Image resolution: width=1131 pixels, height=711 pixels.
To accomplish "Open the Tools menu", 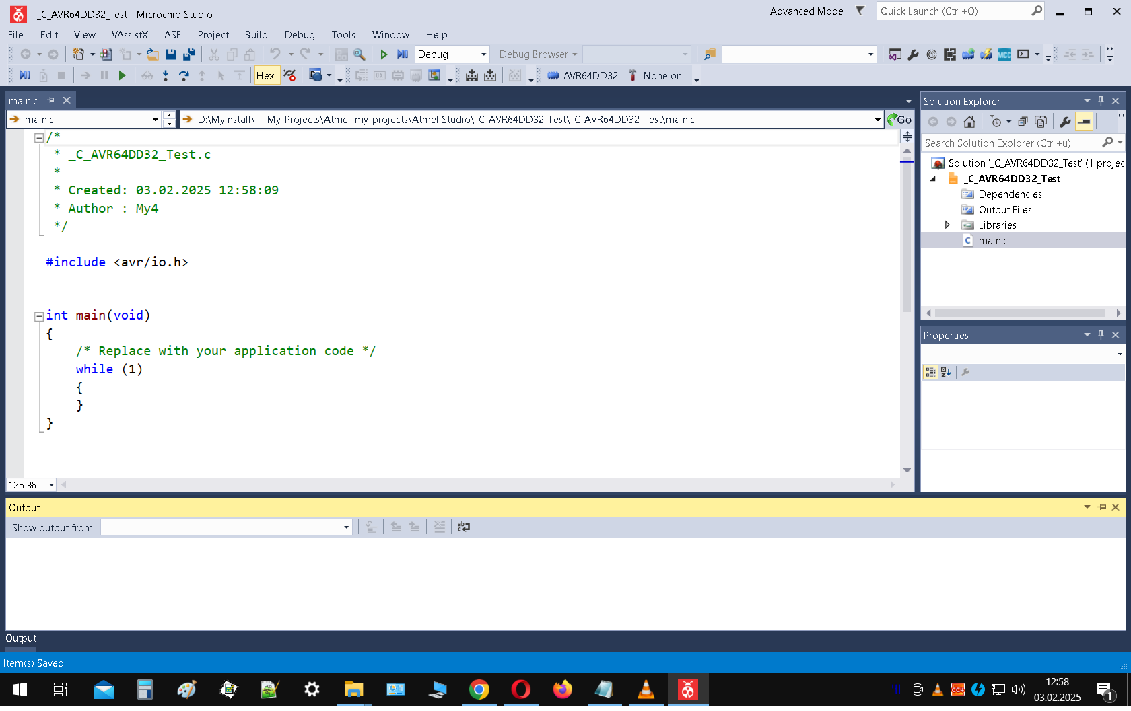I will coord(343,35).
